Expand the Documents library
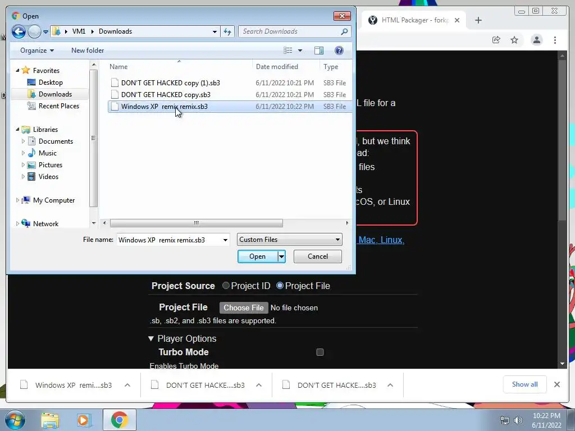The image size is (575, 431). point(23,141)
